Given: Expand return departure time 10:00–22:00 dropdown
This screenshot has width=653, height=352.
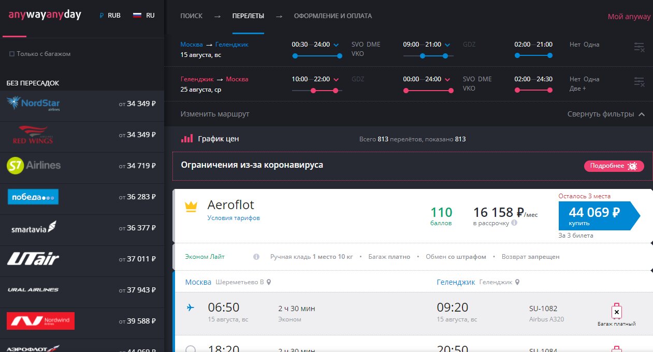Looking at the screenshot, I should point(336,80).
